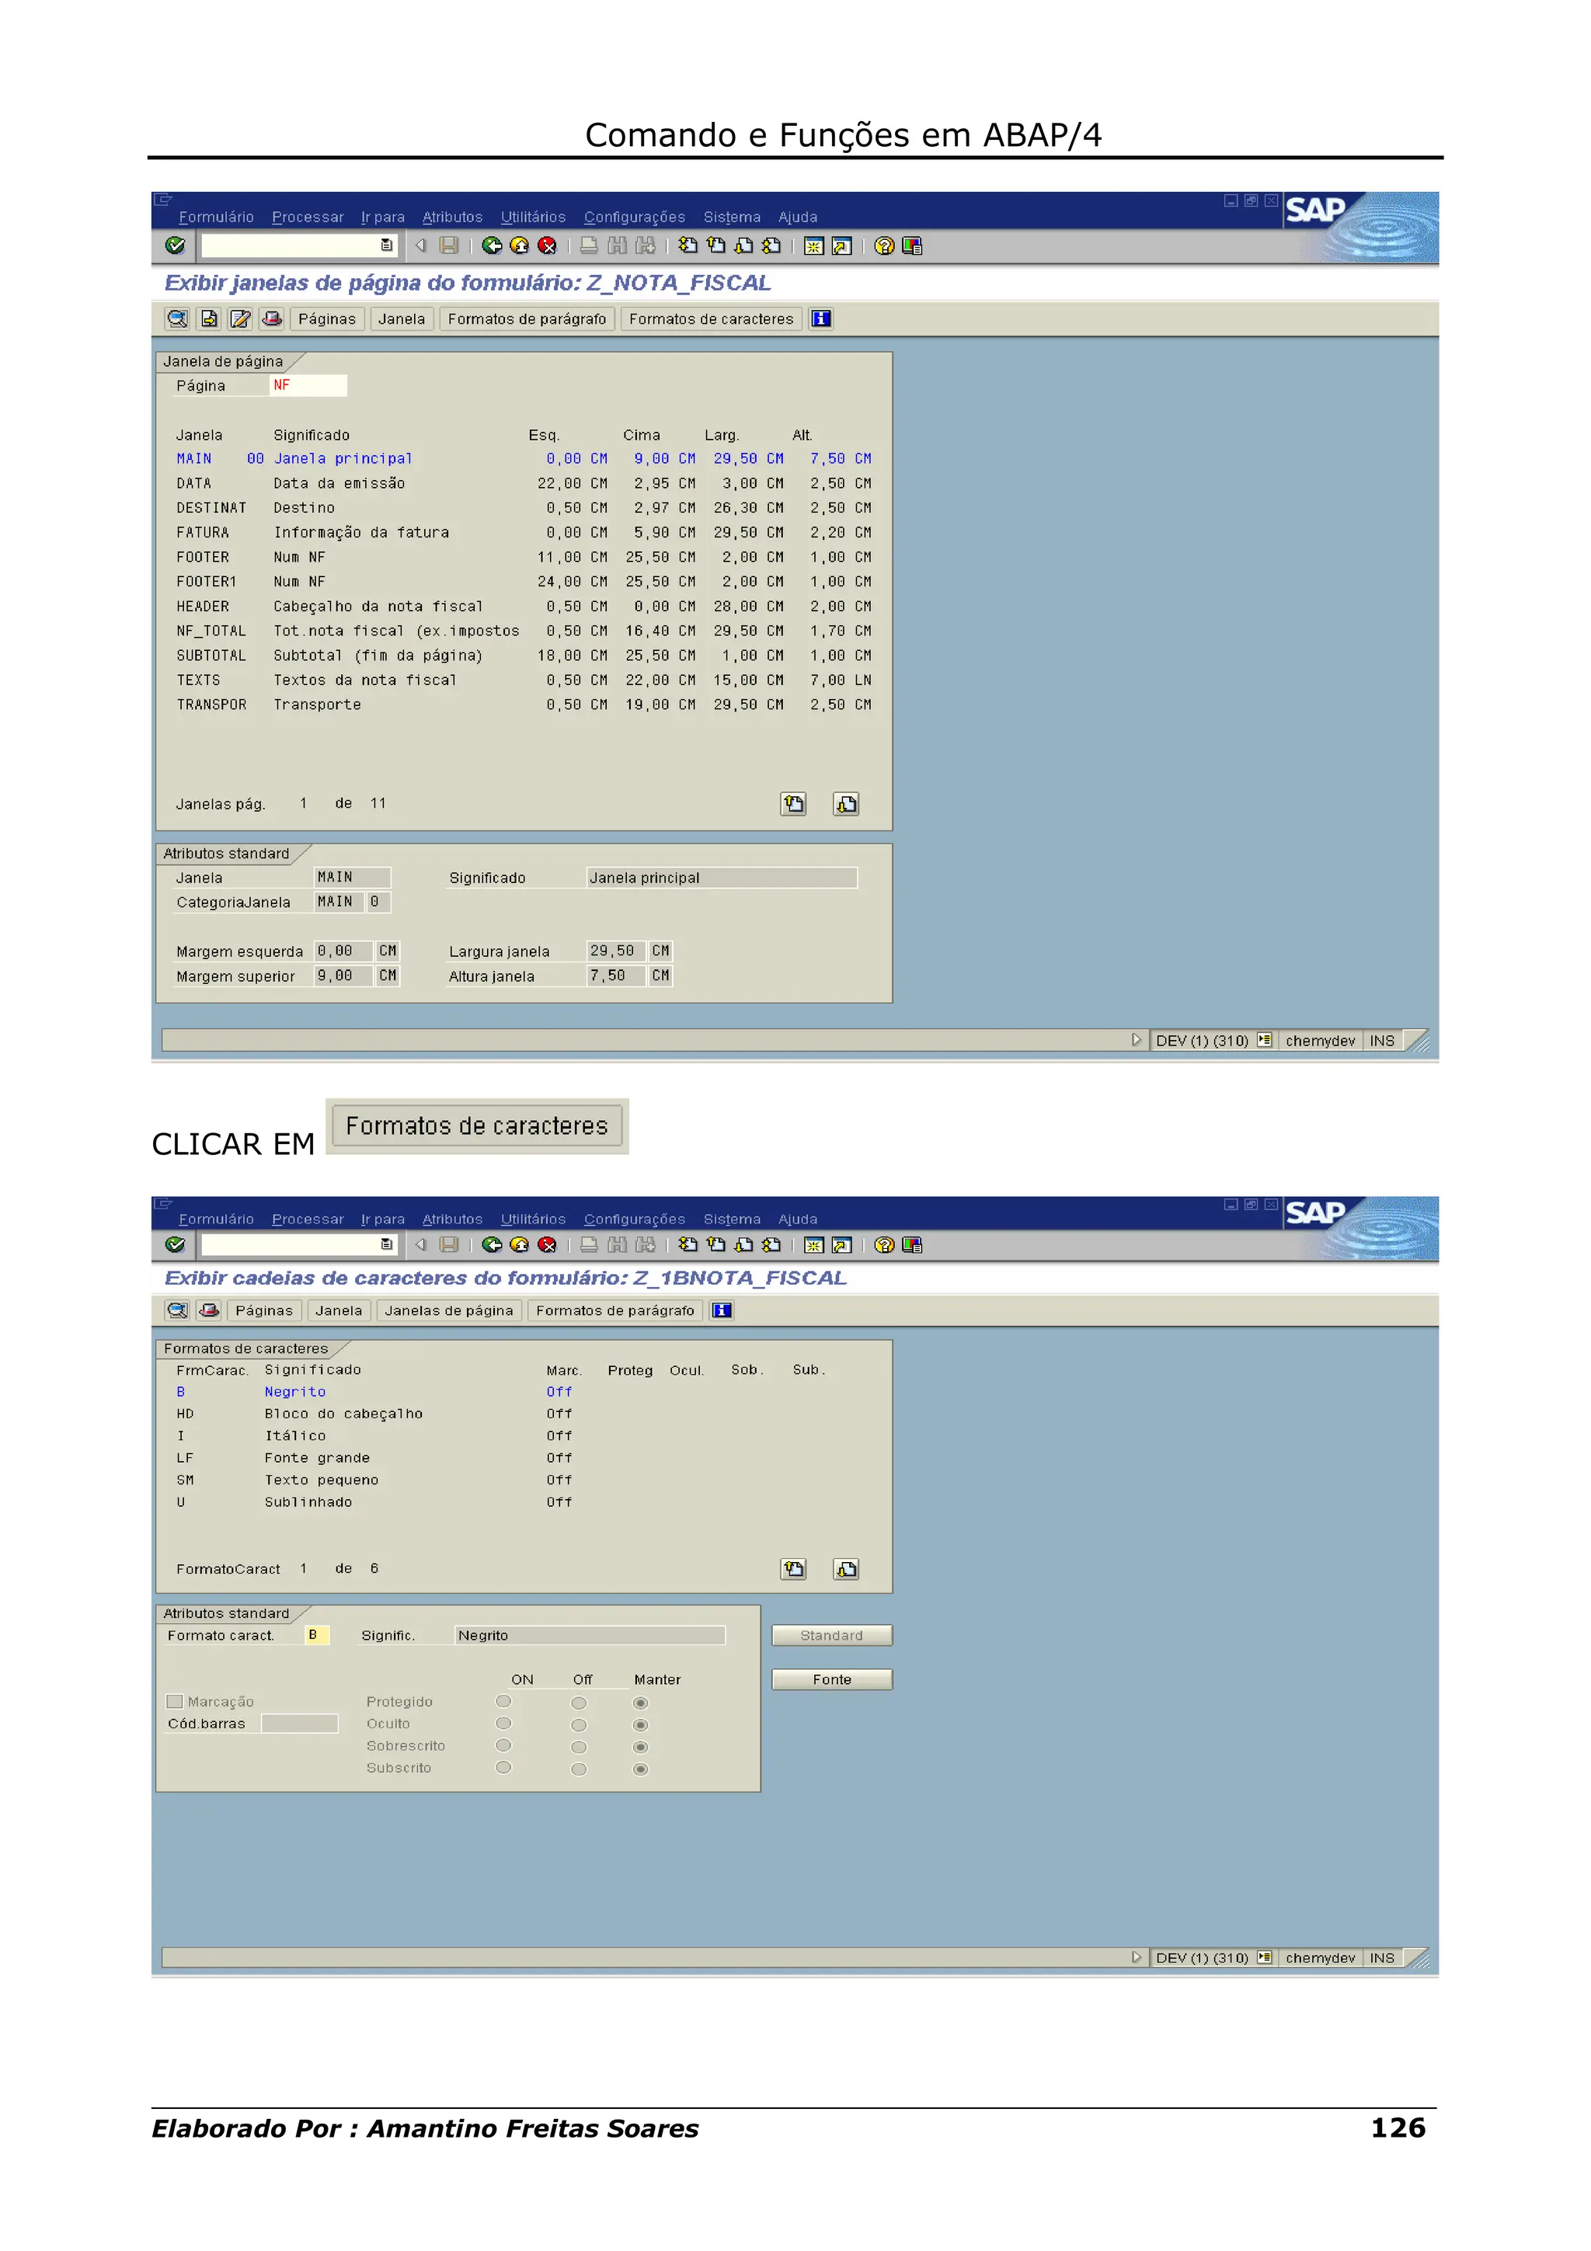Open system info selector beside DEV (1) (310) bottom
Screen dimensions: 1591x2251
[x=1265, y=1958]
